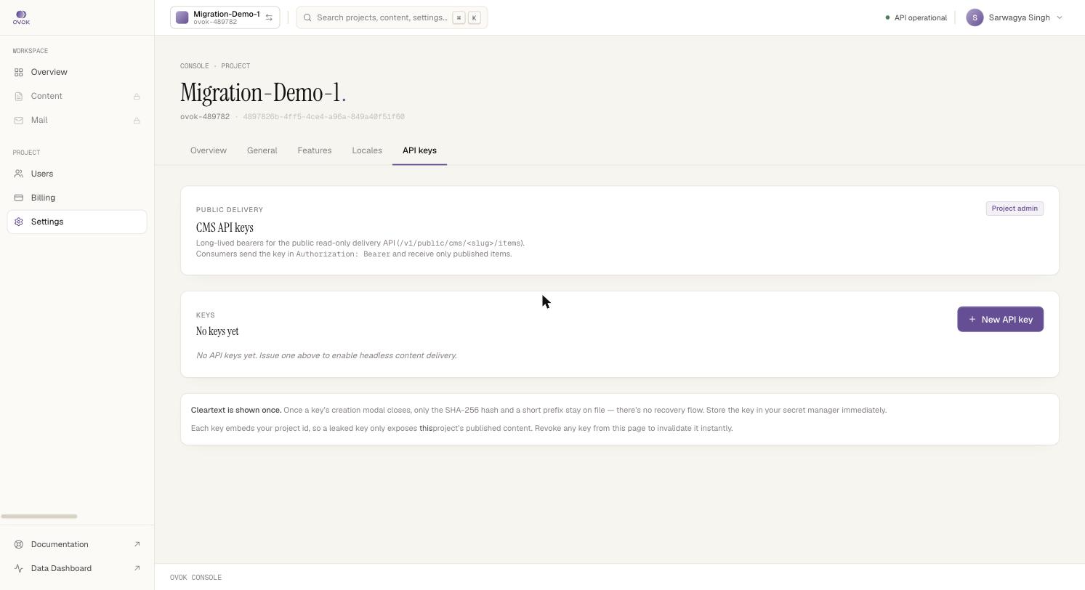This screenshot has height=590, width=1085.
Task: Open the Content sidebar item
Action: tap(77, 96)
